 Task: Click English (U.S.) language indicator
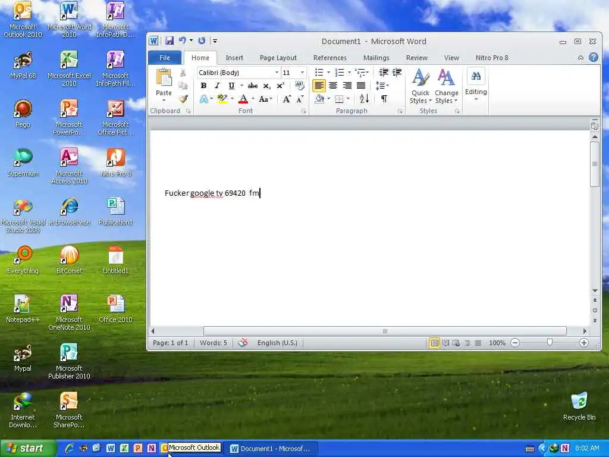click(x=277, y=343)
